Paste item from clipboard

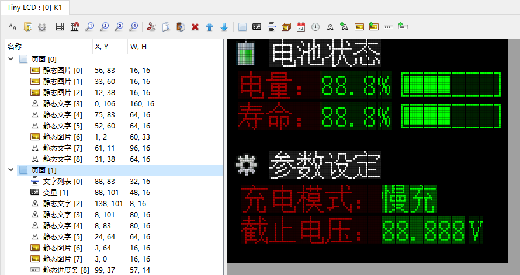click(x=181, y=27)
